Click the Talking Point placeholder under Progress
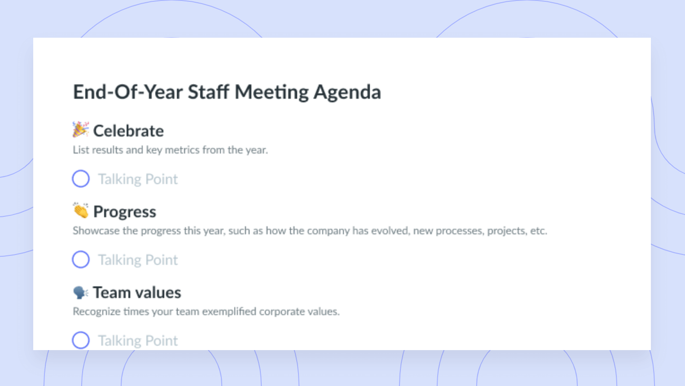Viewport: 685px width, 386px height. coord(138,260)
